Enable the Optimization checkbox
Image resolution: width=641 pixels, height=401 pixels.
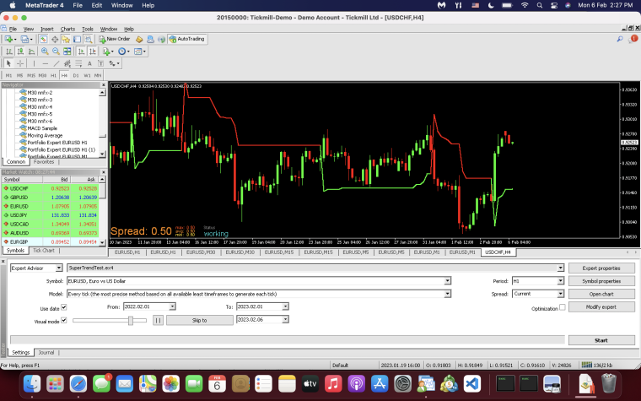tap(562, 307)
